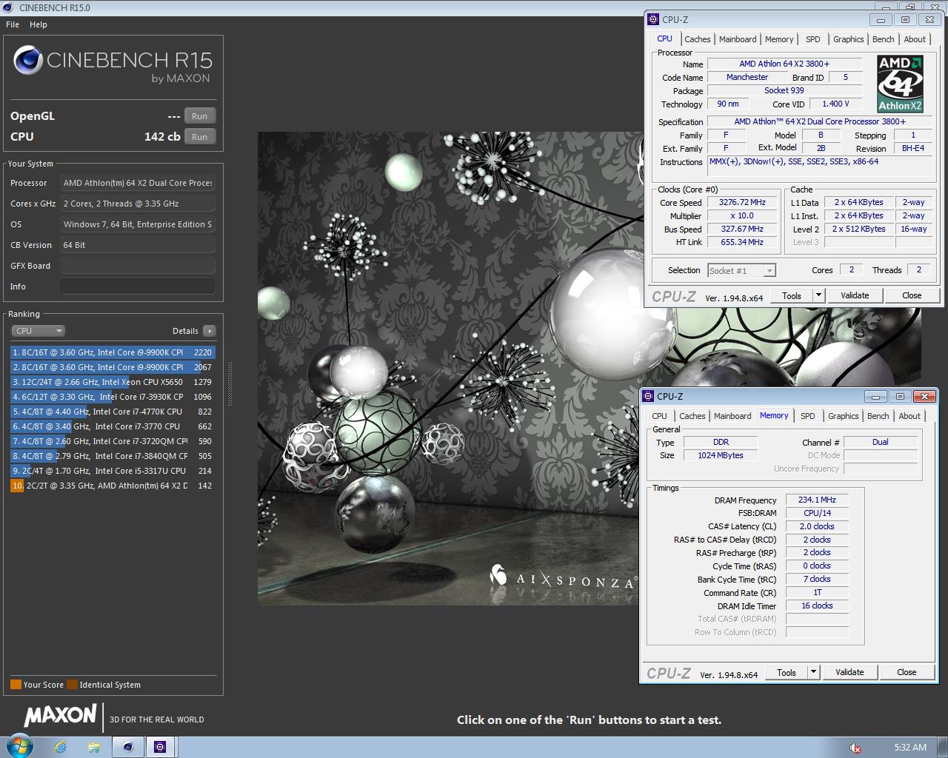The image size is (948, 758).
Task: Switch to Bench tab in top CPU-Z
Action: (x=883, y=39)
